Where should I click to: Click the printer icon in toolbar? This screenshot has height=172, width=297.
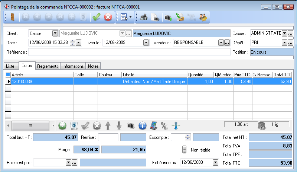pos(144,17)
